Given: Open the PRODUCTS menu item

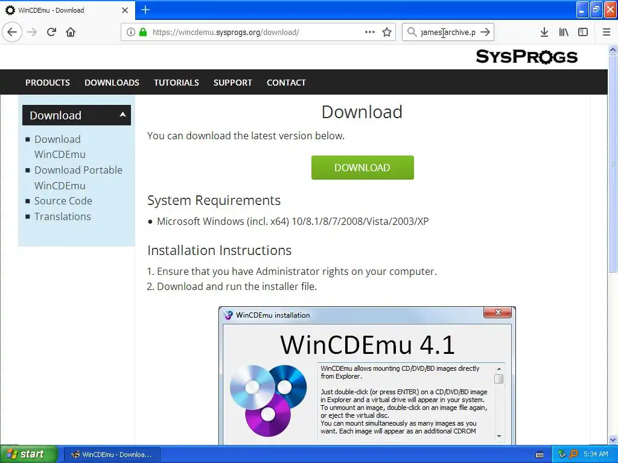Looking at the screenshot, I should 48,82.
